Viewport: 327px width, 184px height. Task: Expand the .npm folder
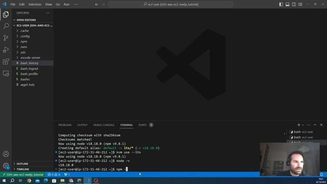click(x=33, y=41)
